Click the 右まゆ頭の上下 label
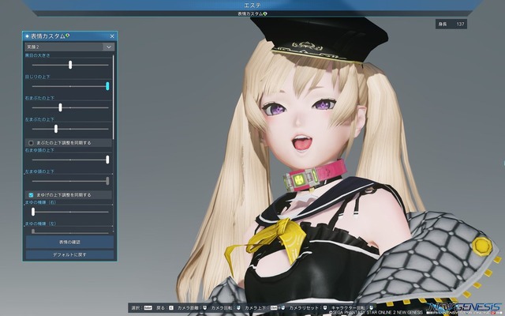 pyautogui.click(x=39, y=151)
